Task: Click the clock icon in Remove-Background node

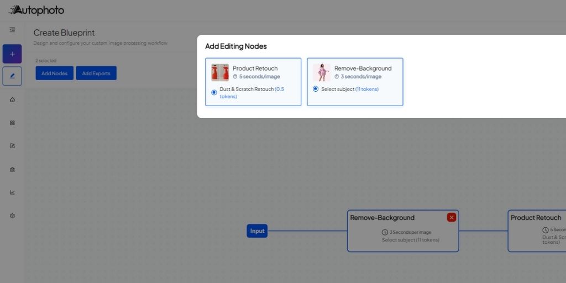Action: [385, 232]
